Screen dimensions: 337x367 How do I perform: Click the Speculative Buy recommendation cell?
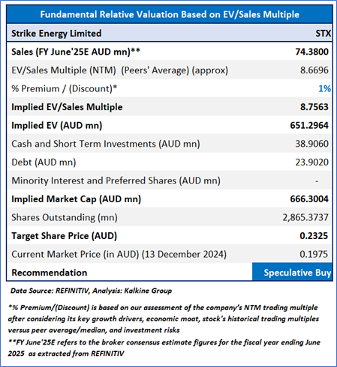(292, 272)
